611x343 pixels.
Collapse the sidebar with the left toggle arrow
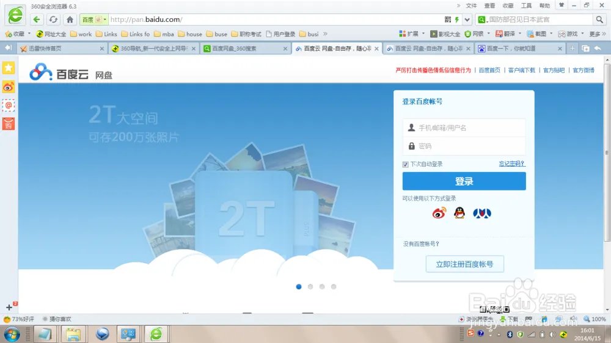click(8, 48)
